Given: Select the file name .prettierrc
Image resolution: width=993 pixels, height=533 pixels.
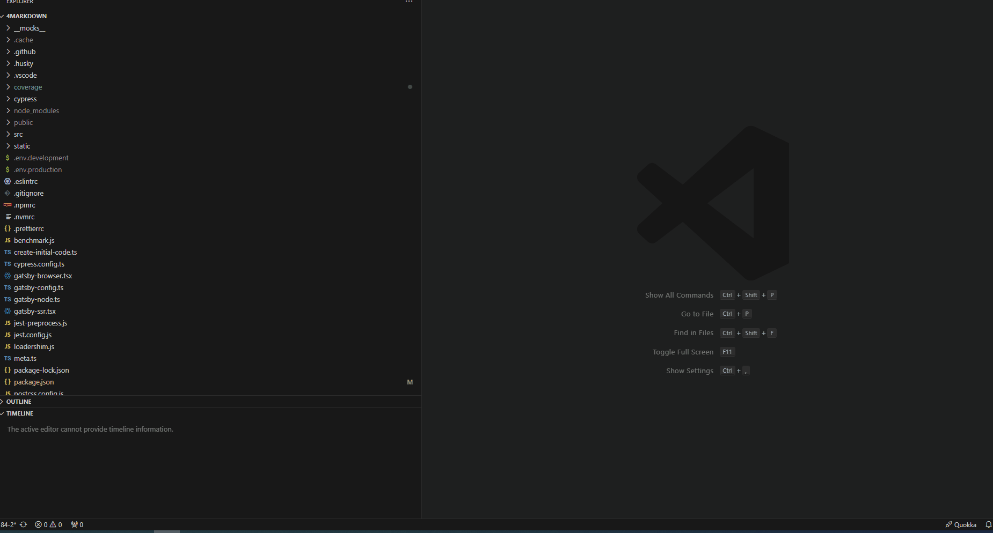Looking at the screenshot, I should (x=29, y=228).
